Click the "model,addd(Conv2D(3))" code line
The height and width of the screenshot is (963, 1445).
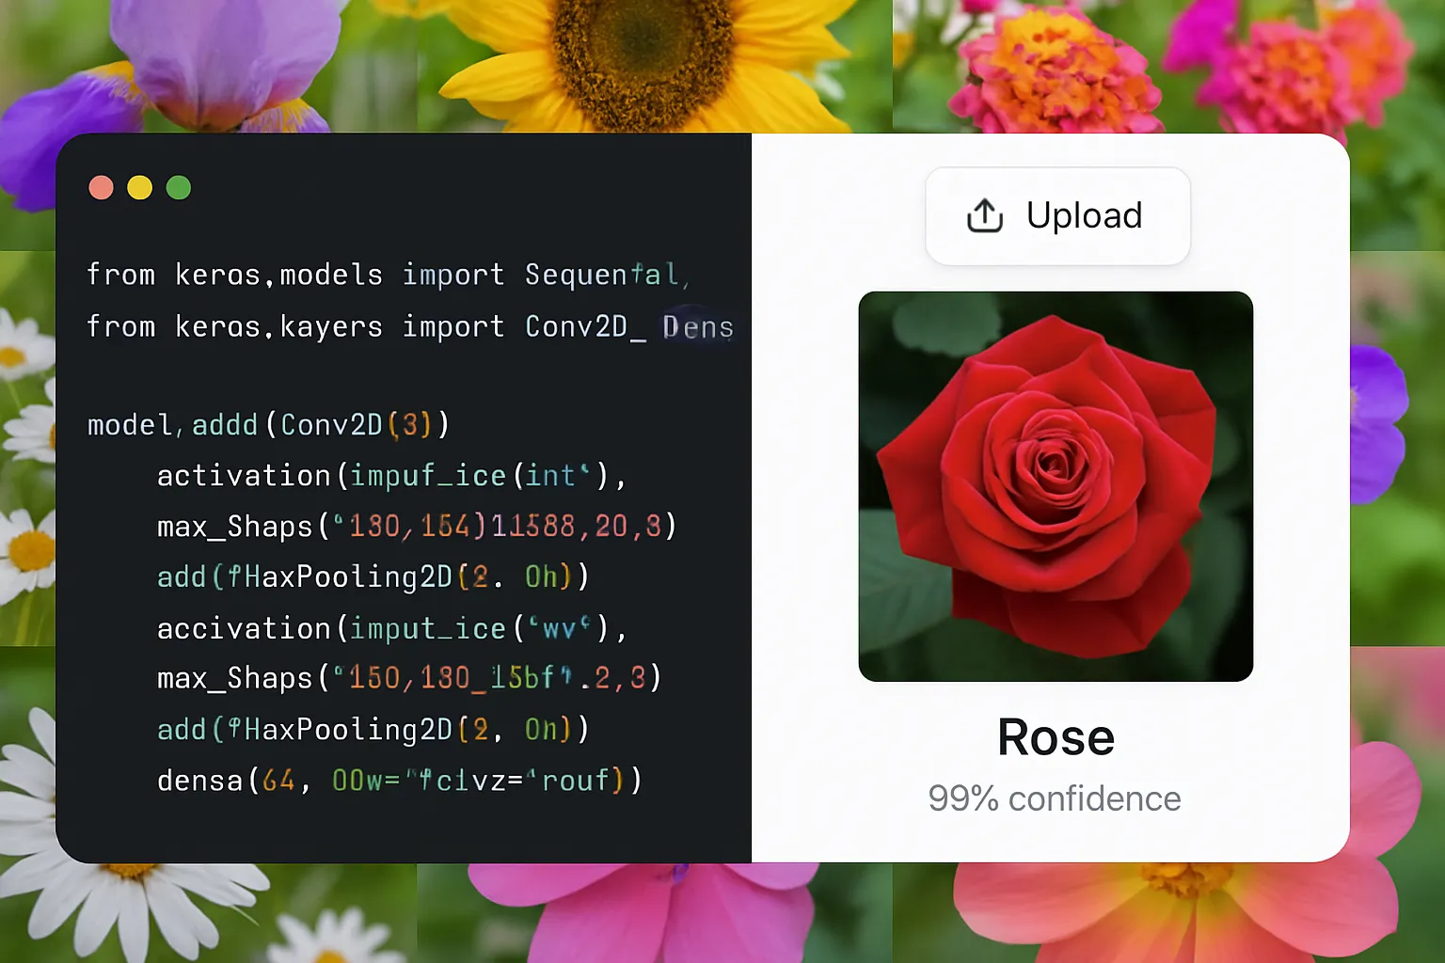268,425
